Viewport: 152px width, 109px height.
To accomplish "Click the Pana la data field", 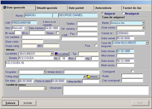I will (x=58, y=81).
